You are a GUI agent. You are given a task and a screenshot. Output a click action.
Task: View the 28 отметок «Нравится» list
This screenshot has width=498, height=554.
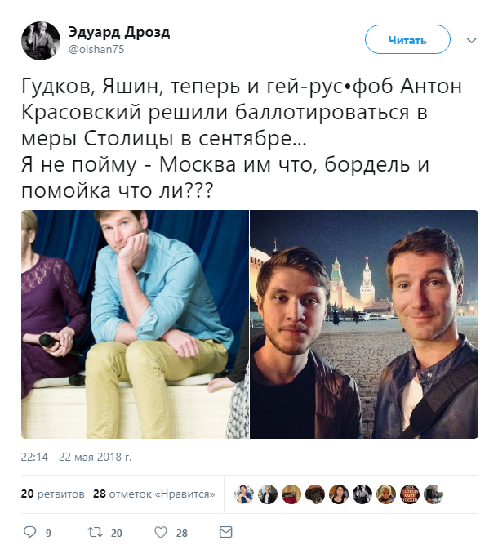tap(153, 494)
